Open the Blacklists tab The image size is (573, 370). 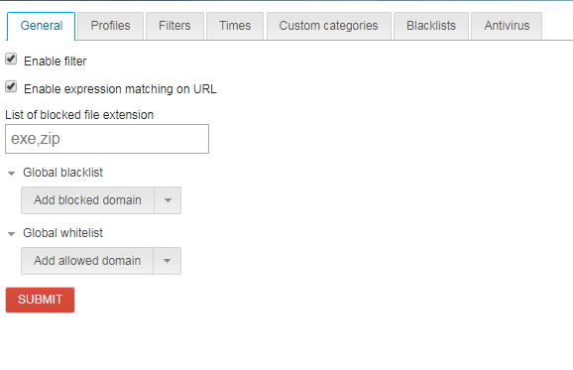pos(431,26)
